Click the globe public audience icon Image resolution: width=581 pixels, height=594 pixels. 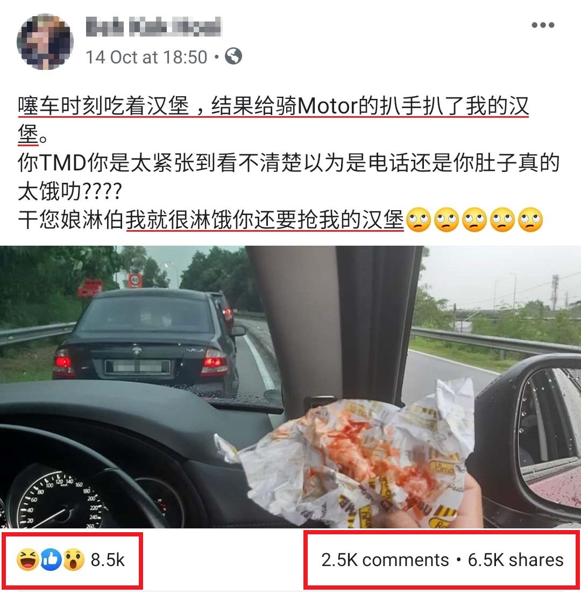pyautogui.click(x=233, y=56)
